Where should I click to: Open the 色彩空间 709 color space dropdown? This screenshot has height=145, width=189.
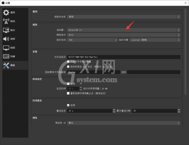92,40
